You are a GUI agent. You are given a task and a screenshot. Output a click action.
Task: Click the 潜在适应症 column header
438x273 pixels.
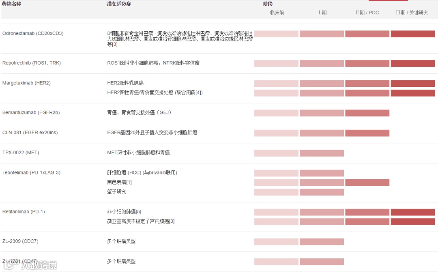(x=119, y=4)
